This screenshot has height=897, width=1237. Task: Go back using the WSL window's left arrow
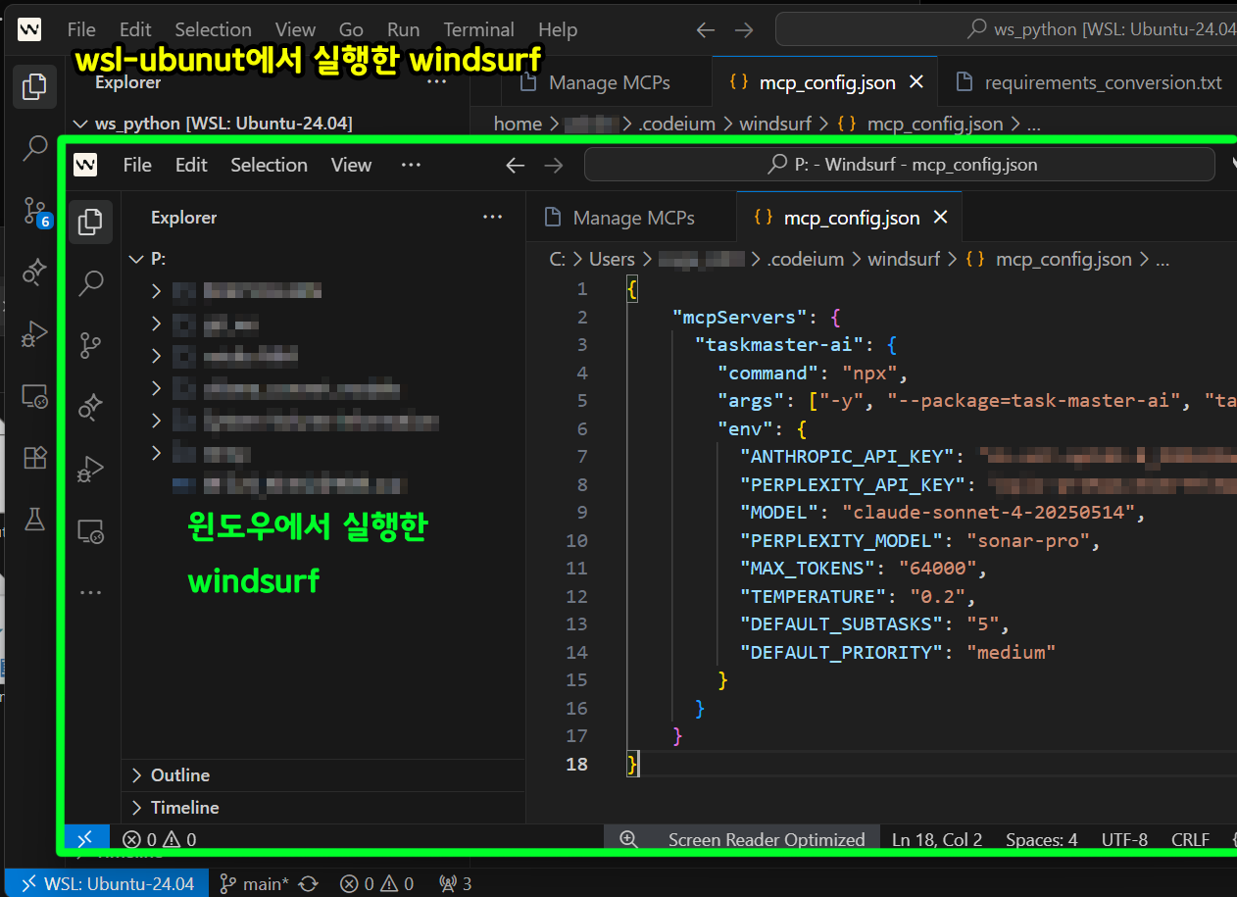pyautogui.click(x=705, y=29)
